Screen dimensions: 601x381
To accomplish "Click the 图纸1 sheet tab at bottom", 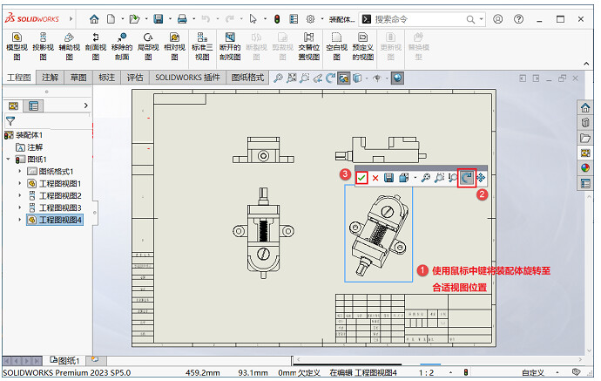I will click(64, 360).
